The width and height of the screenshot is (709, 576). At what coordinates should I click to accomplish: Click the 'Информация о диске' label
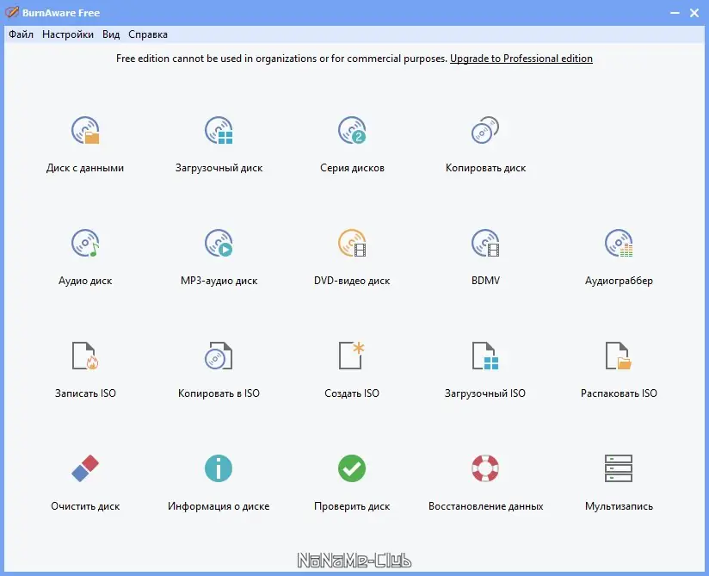click(x=219, y=506)
